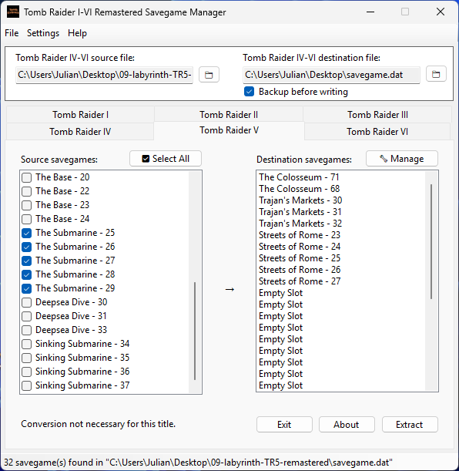The image size is (459, 471).
Task: Minimize the Savegame Manager window
Action: [x=370, y=12]
